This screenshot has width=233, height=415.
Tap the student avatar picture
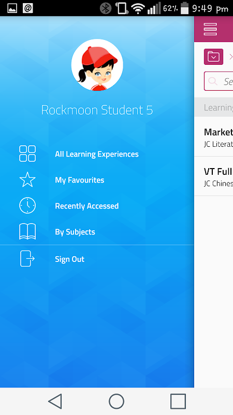[x=97, y=65]
